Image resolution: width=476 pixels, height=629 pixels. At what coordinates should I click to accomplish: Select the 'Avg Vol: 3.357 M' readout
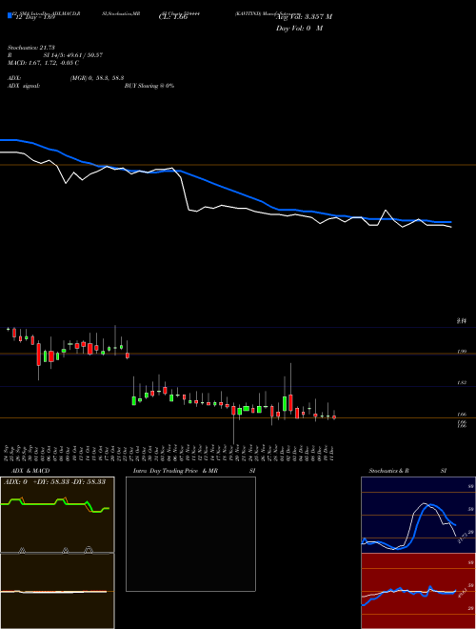[x=305, y=17]
